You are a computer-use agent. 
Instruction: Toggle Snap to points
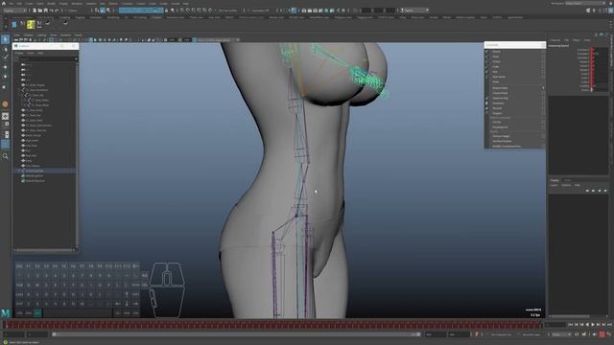(194, 11)
